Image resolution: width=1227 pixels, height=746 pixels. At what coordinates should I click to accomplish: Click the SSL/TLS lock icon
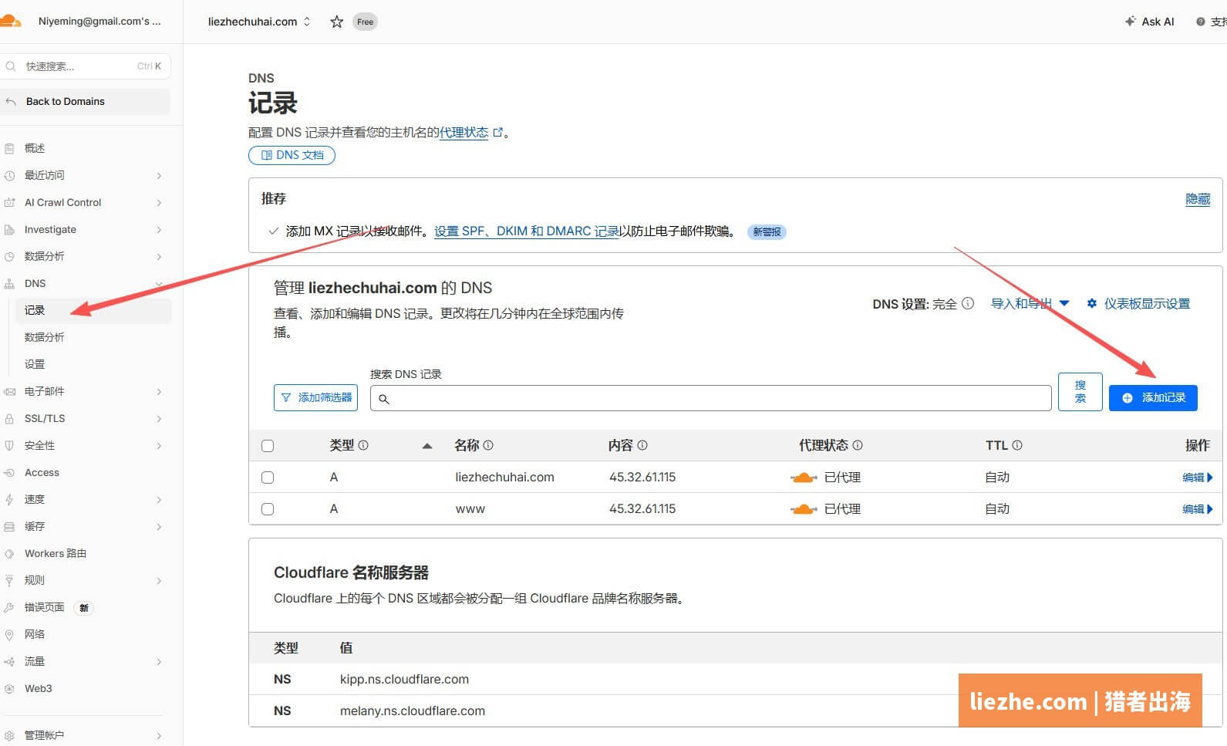9,418
